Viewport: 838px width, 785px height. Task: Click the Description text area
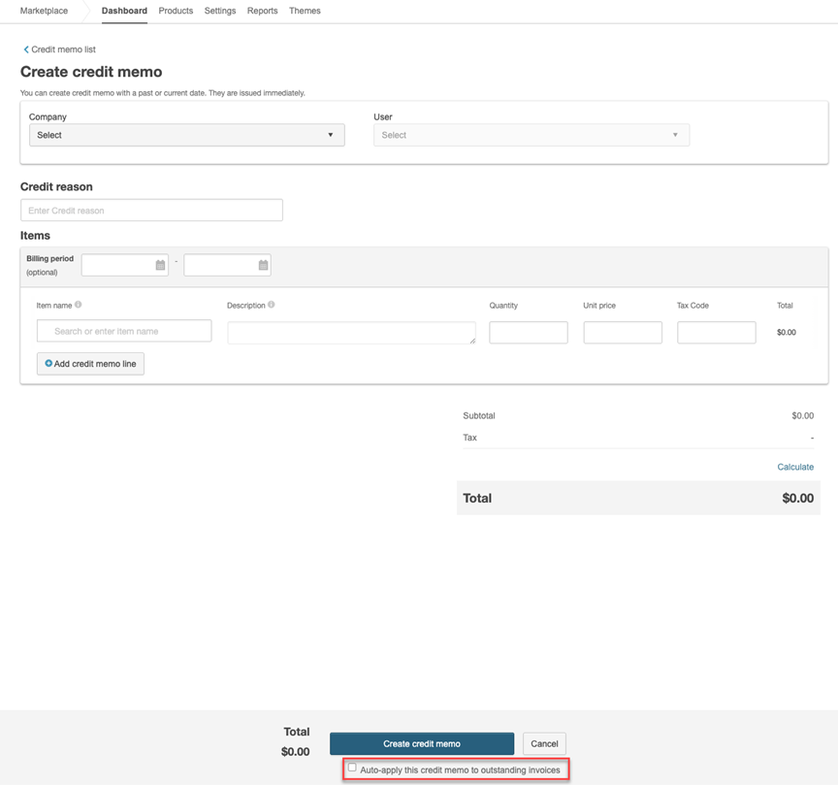(x=352, y=333)
